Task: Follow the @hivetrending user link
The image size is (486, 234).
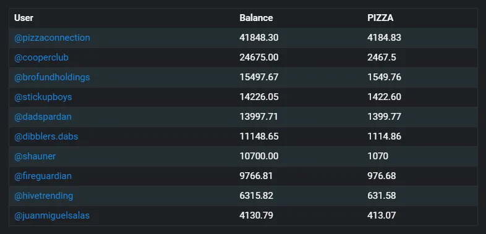Action: [44, 196]
